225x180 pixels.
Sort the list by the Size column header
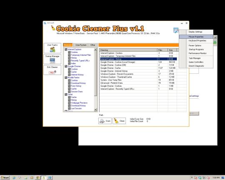(x=172, y=50)
